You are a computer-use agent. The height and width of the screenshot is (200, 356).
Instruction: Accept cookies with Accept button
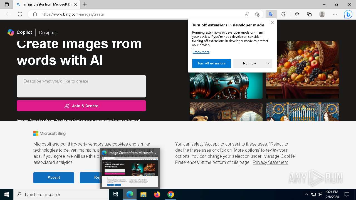(x=54, y=177)
